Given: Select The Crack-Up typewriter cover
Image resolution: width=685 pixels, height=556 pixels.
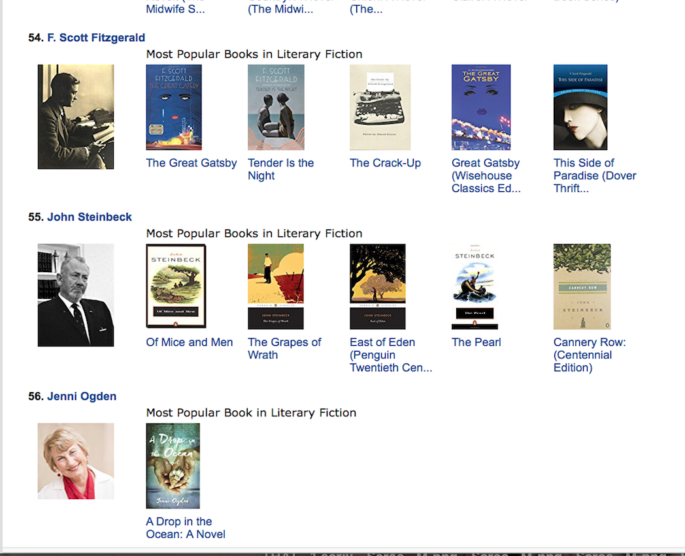Looking at the screenshot, I should tap(380, 107).
